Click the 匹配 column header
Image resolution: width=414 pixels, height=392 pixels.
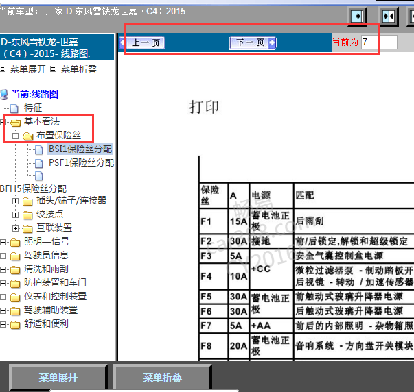pos(354,195)
